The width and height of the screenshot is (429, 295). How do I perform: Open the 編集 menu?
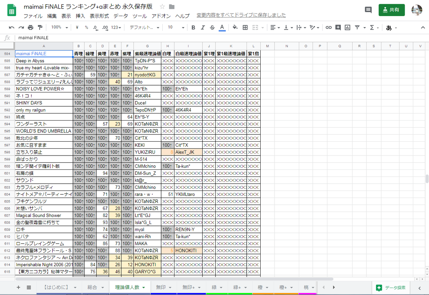pyautogui.click(x=52, y=16)
